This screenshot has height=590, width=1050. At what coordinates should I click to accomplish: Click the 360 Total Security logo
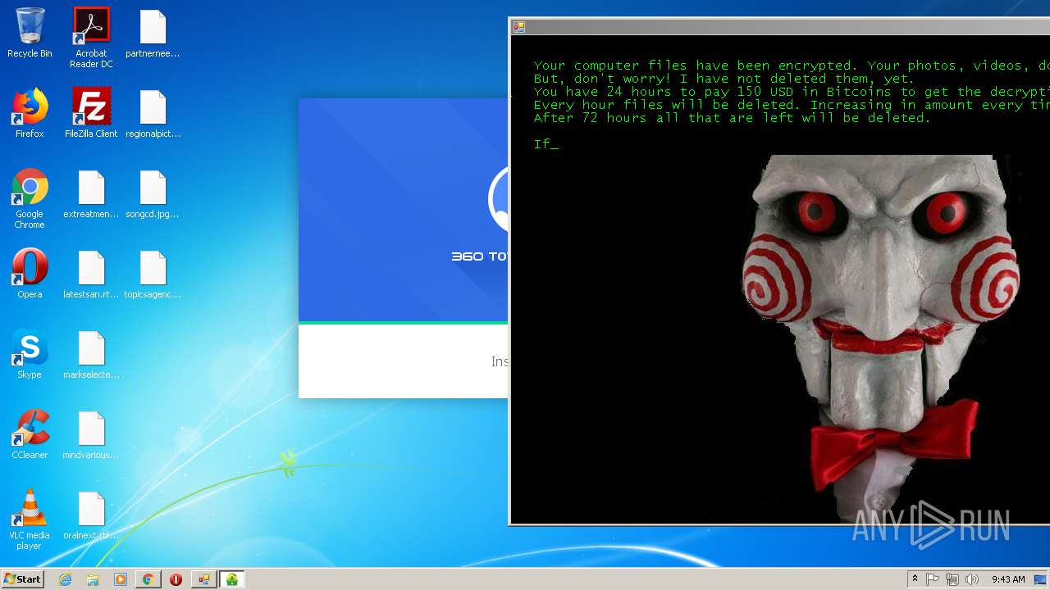tap(499, 200)
